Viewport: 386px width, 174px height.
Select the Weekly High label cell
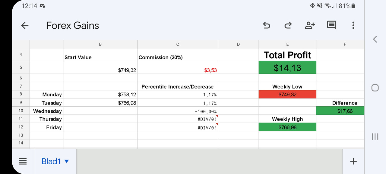coord(287,119)
